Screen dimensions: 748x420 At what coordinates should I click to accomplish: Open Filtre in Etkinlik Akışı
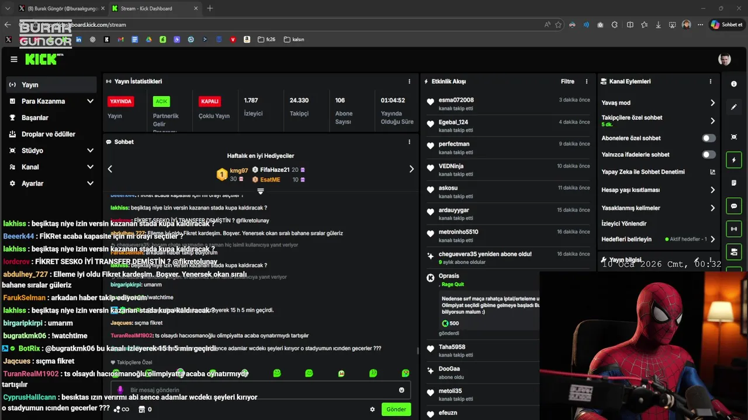point(567,82)
